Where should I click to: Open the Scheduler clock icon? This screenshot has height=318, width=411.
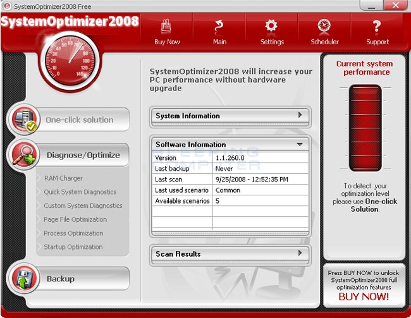point(324,26)
